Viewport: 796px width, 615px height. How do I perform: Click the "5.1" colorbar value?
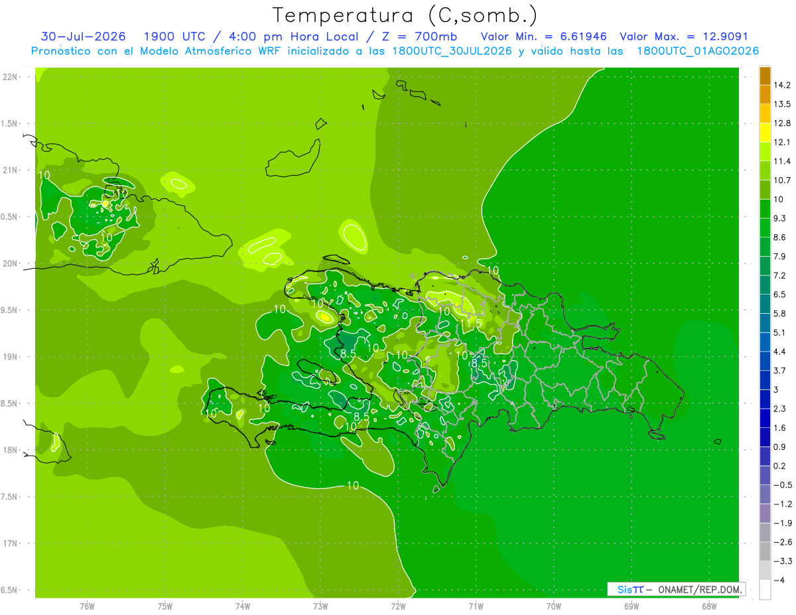click(780, 332)
